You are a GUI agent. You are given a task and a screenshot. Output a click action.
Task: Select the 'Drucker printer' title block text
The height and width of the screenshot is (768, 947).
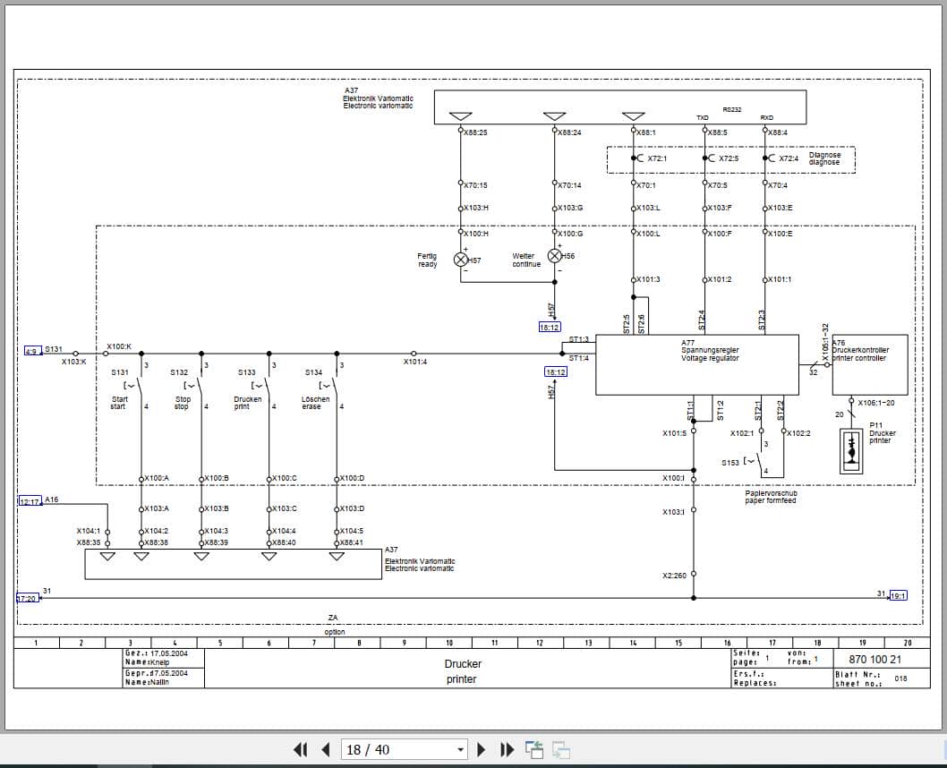(464, 671)
